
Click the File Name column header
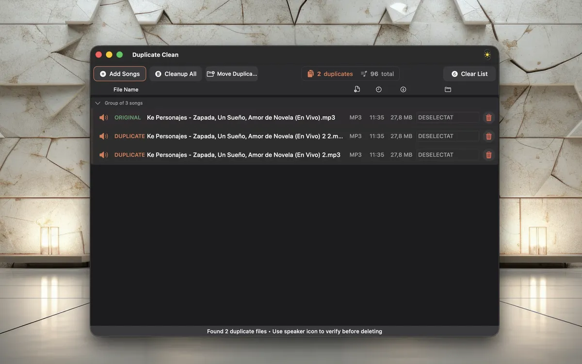pyautogui.click(x=126, y=89)
